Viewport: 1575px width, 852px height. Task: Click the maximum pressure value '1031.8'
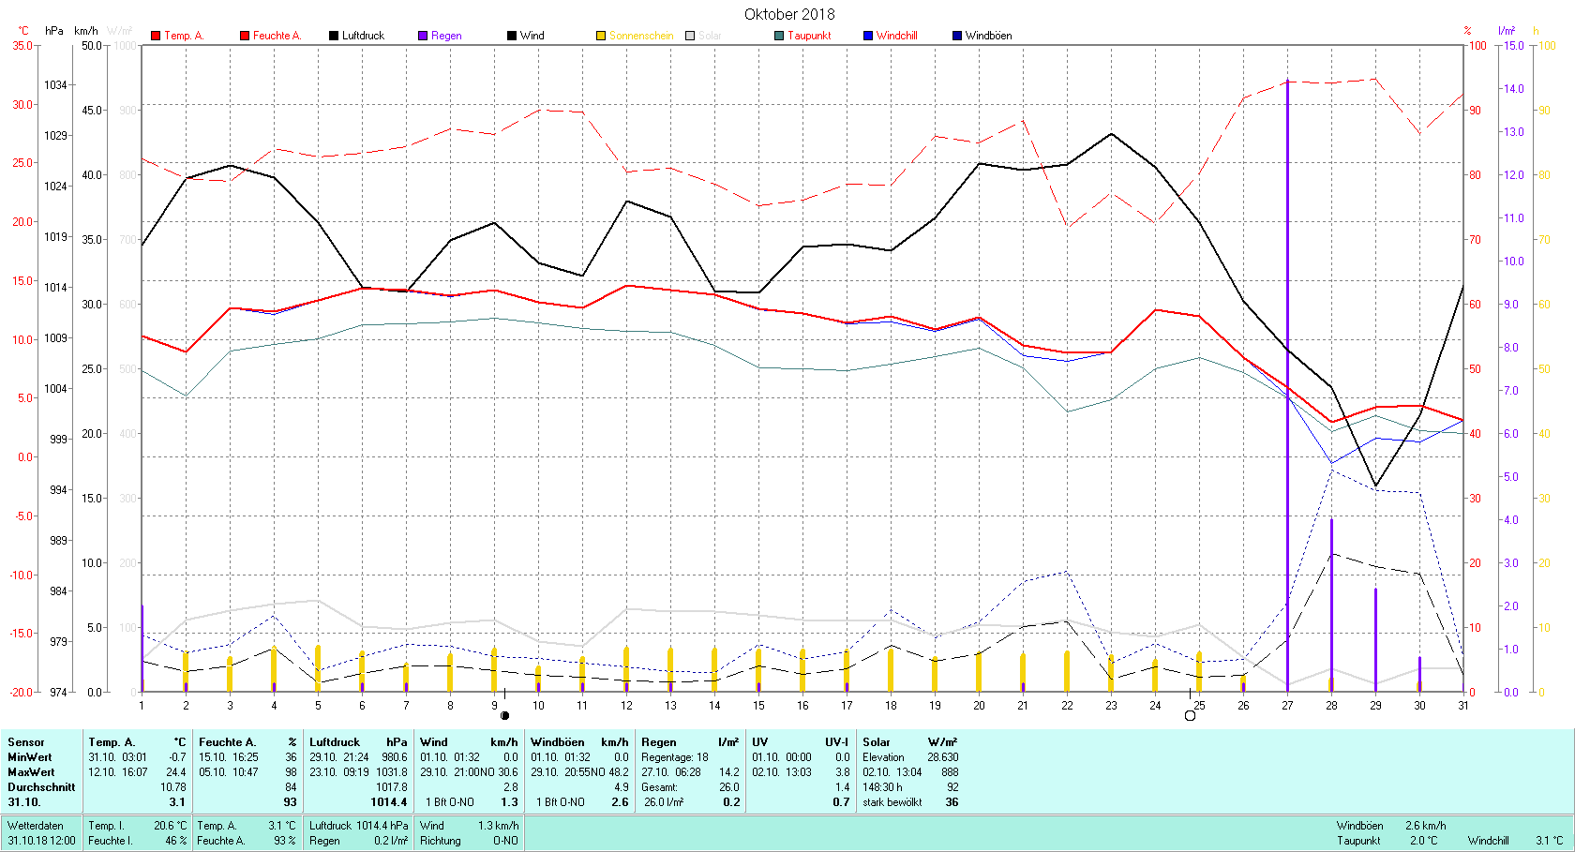pyautogui.click(x=392, y=772)
